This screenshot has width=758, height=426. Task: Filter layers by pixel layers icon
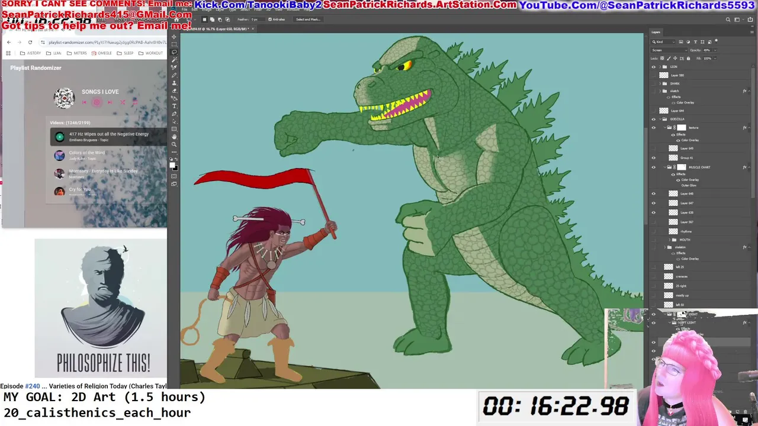point(681,42)
